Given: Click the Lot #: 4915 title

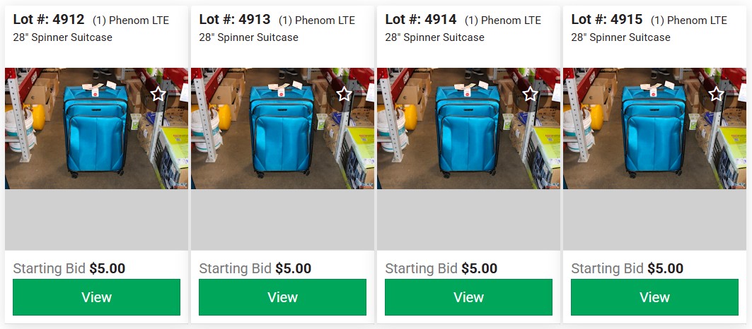Looking at the screenshot, I should click(607, 20).
